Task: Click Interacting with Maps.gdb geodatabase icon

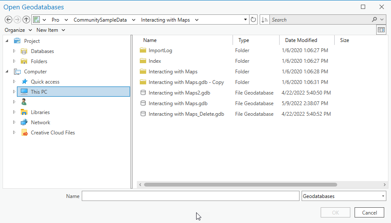Action: pyautogui.click(x=143, y=103)
